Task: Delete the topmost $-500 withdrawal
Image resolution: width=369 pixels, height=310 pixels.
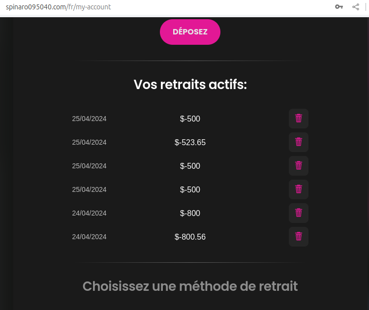Action: (x=298, y=119)
